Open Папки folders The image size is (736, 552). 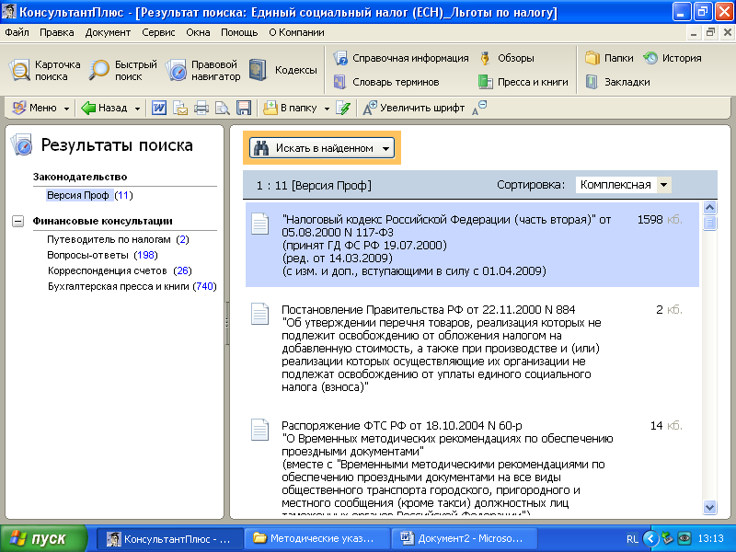(x=609, y=58)
